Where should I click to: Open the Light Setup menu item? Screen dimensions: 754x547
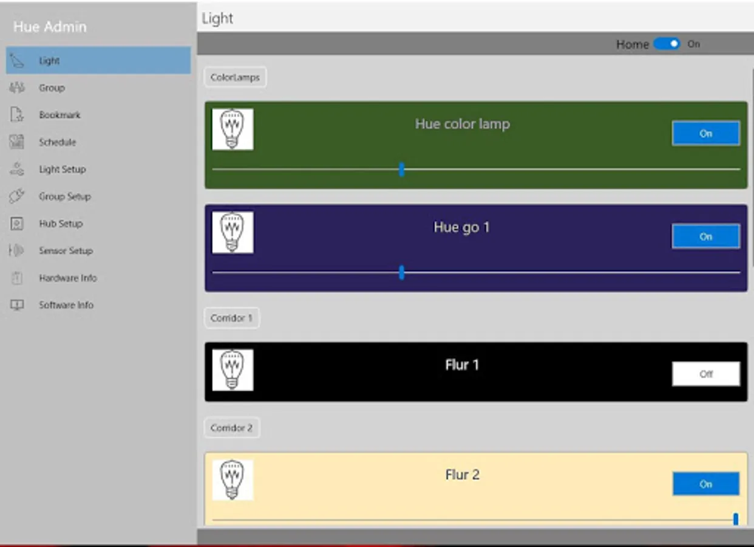(x=98, y=169)
